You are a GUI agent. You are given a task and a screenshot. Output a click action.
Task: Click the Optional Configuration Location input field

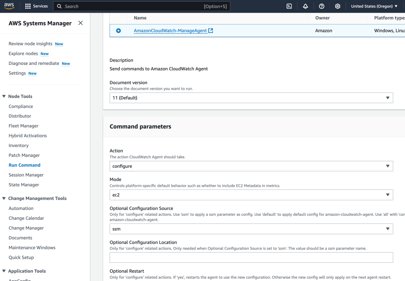tap(251, 257)
